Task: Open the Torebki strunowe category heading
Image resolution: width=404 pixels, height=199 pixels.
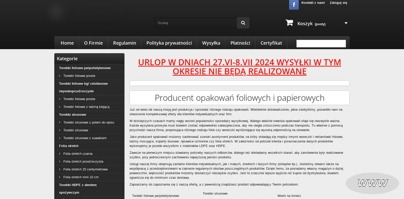Action: (x=72, y=115)
